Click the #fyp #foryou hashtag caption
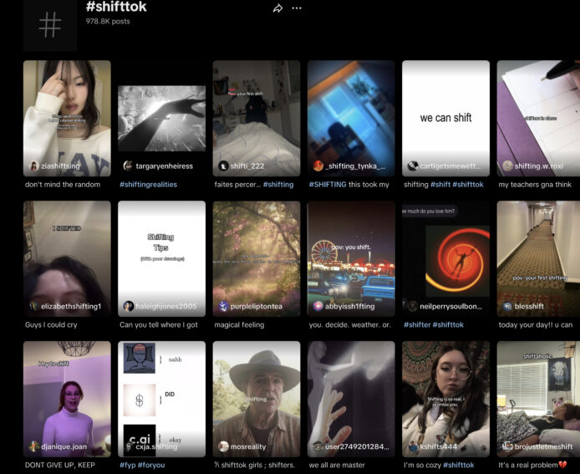Image resolution: width=580 pixels, height=474 pixels. pyautogui.click(x=142, y=465)
